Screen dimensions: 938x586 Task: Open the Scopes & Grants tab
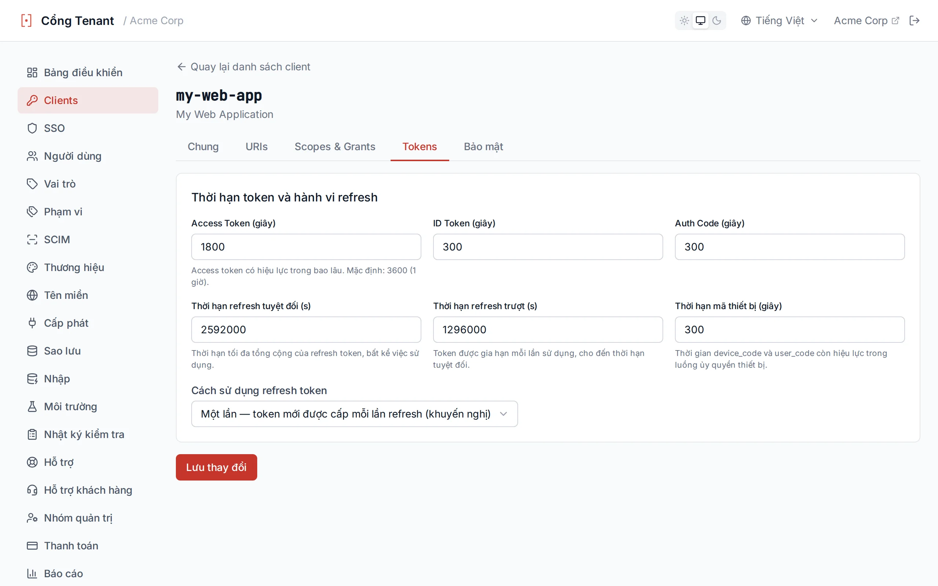[335, 146]
